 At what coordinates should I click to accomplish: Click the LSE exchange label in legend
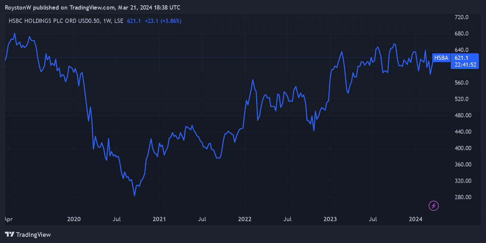(119, 21)
